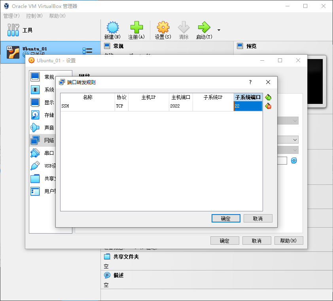Select General (常规) settings category
Viewport: 333px width, 301px height.
42,77
